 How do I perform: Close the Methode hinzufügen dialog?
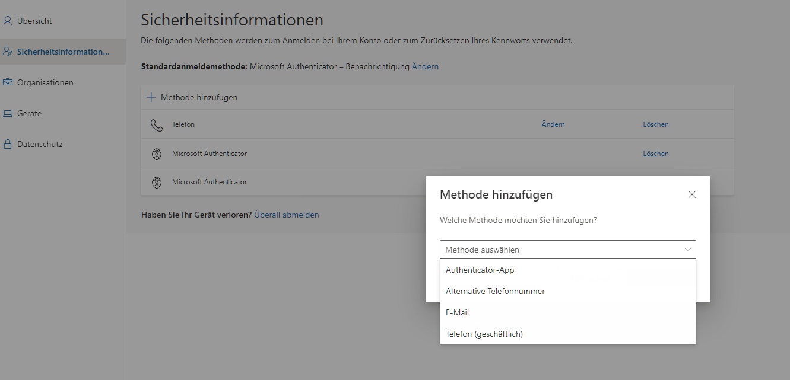pyautogui.click(x=692, y=194)
